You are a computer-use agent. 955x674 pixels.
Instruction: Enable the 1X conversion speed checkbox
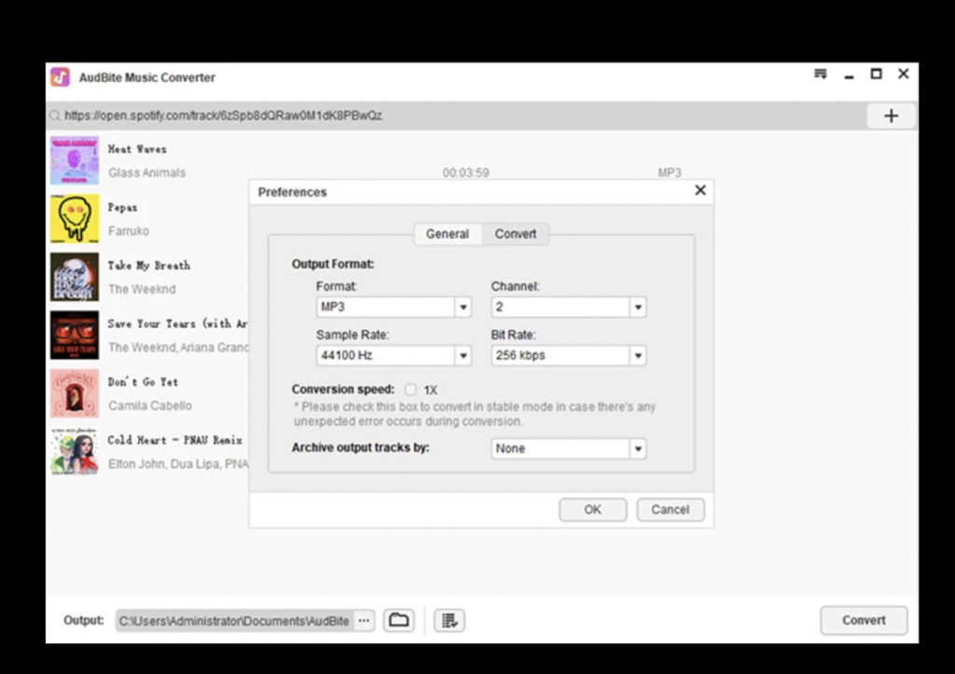pos(411,390)
